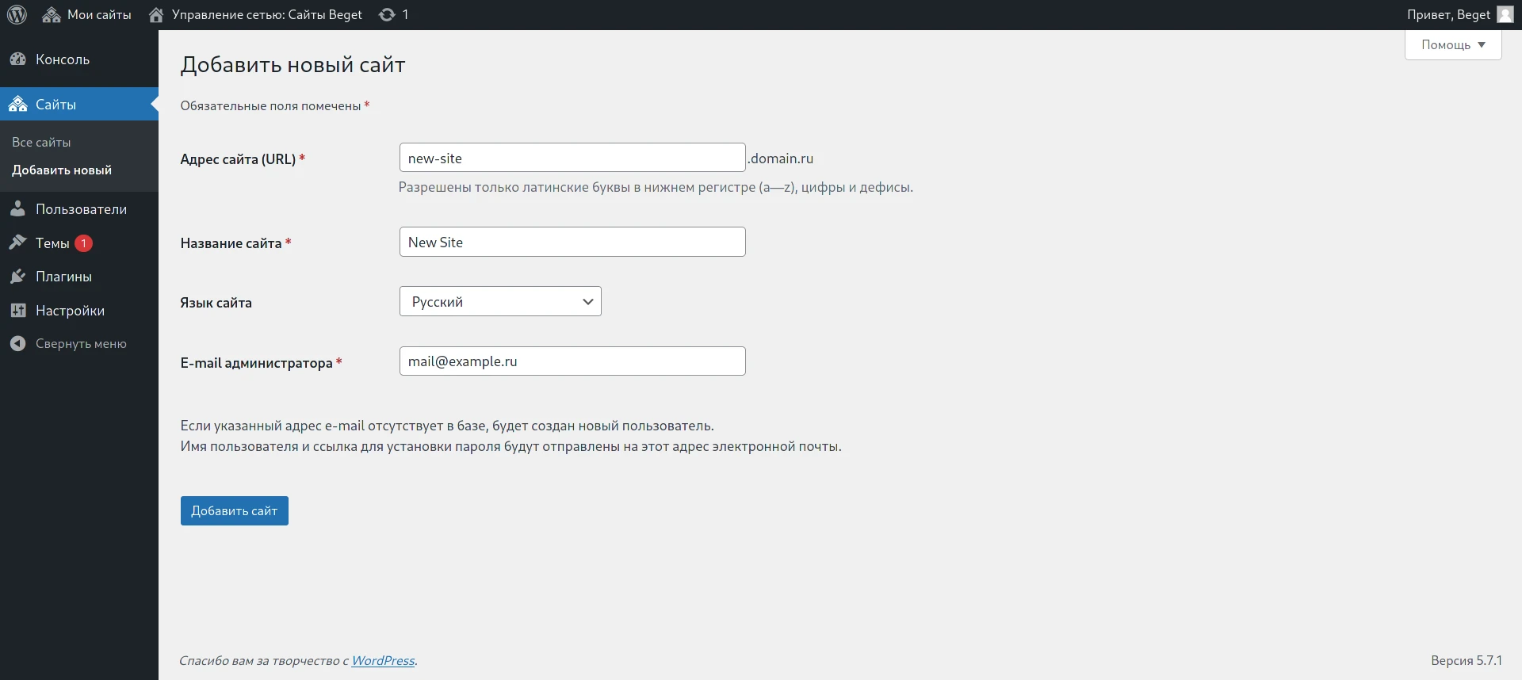1522x680 pixels.
Task: Open the Пользователи section
Action: [x=80, y=209]
